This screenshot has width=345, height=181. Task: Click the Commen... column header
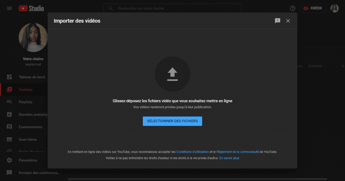[316, 66]
